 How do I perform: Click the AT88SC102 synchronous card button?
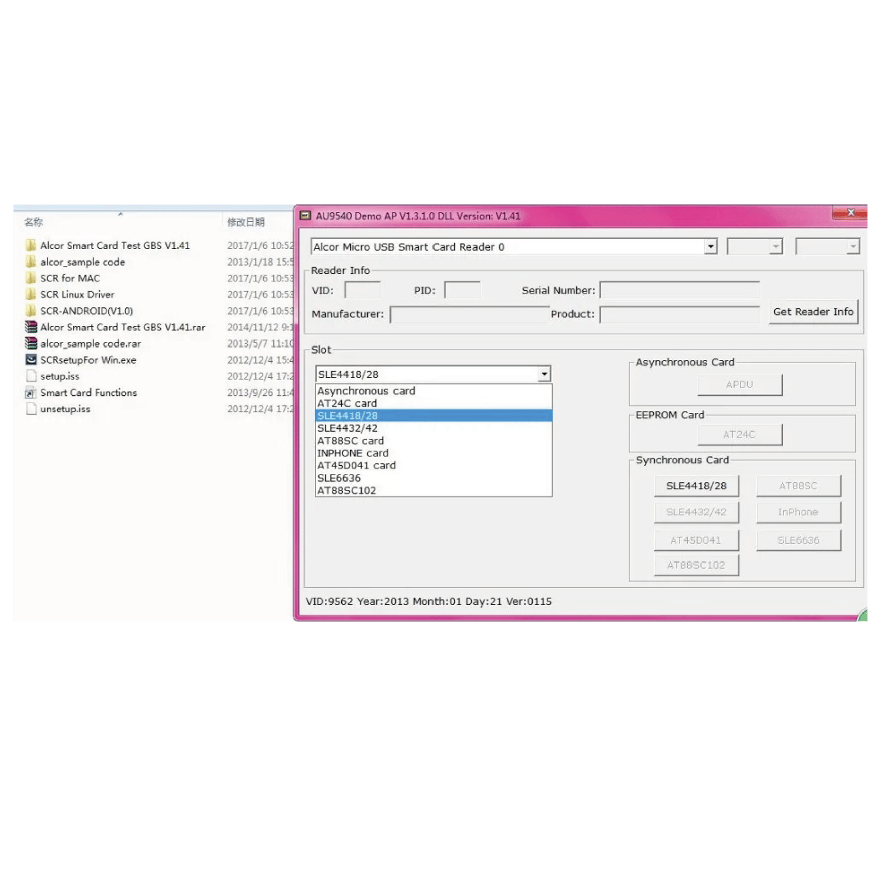click(697, 565)
